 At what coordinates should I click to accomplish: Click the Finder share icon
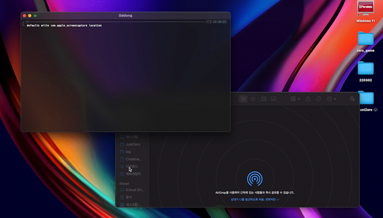pos(308,99)
